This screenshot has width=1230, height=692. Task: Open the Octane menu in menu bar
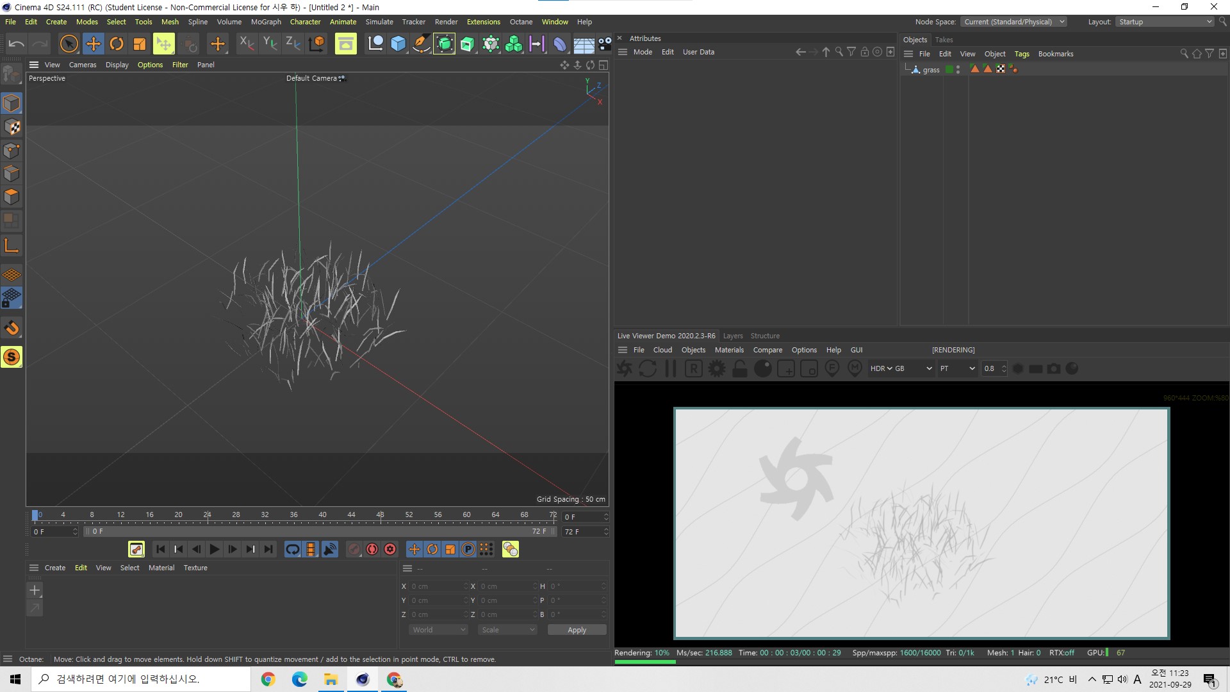(521, 21)
